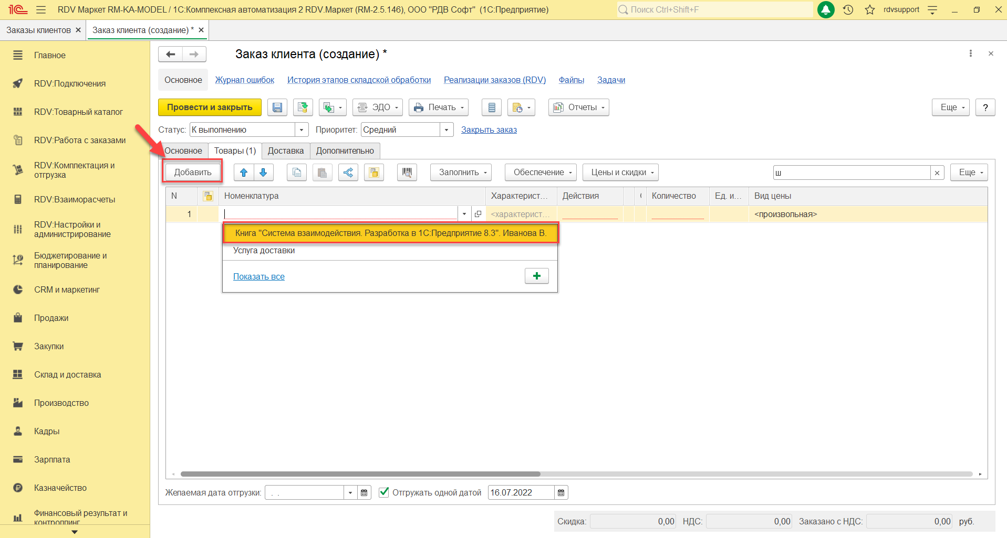Switch to the Доставка tab

point(285,151)
